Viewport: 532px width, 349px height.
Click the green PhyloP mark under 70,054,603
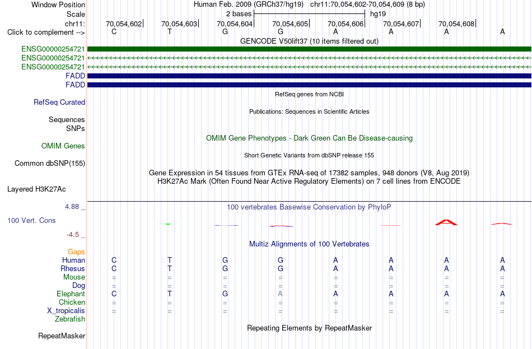tap(168, 224)
